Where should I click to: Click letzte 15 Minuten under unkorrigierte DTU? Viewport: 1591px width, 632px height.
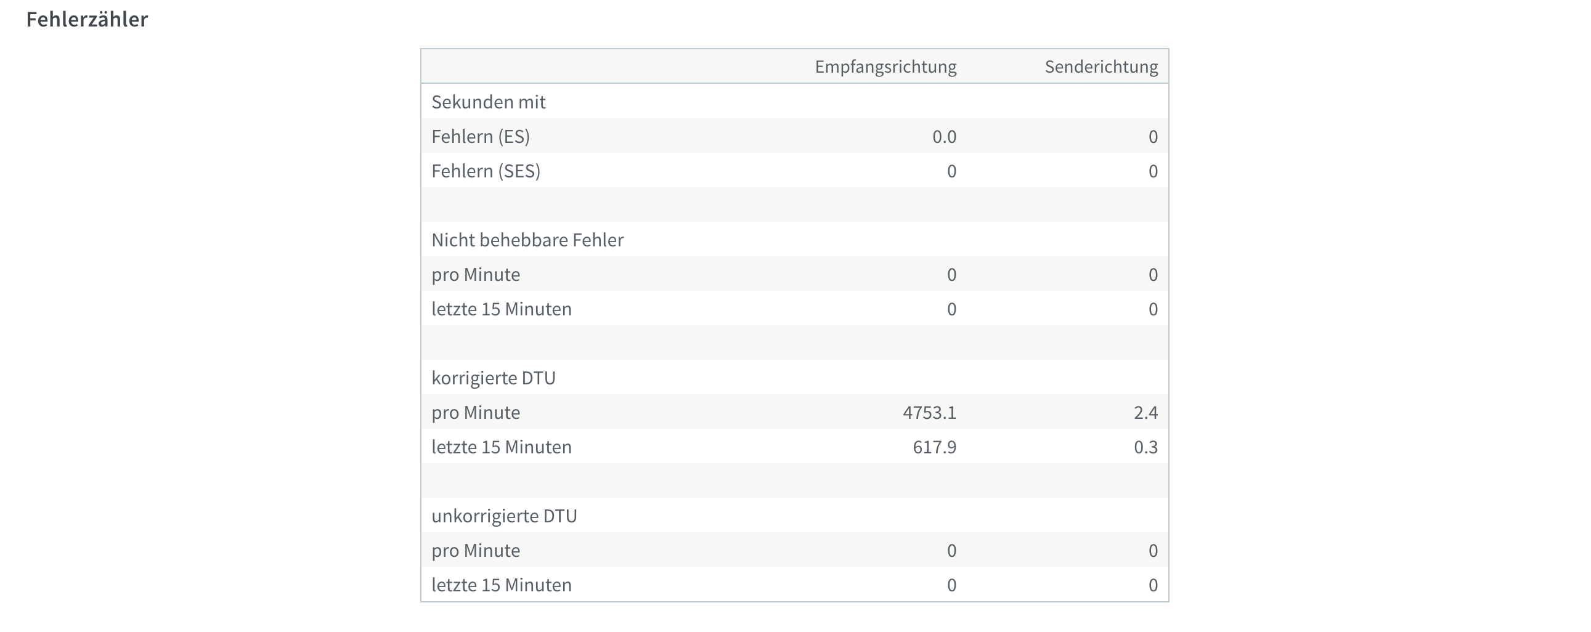(502, 585)
